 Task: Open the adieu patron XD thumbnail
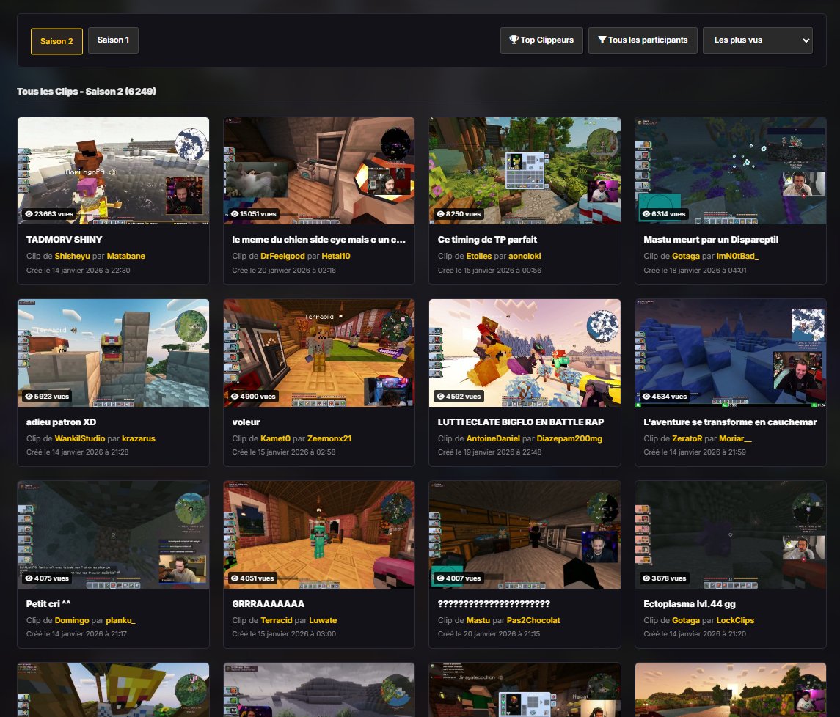pyautogui.click(x=113, y=353)
